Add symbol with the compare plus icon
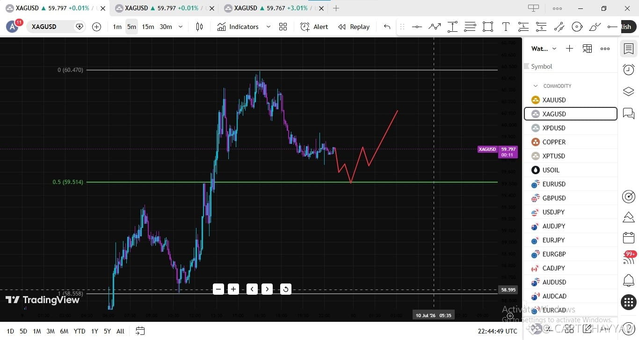The height and width of the screenshot is (340, 639). (96, 27)
